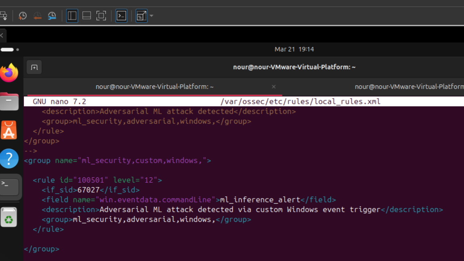
Task: Toggle the VMware library sidebar view
Action: pos(72,16)
